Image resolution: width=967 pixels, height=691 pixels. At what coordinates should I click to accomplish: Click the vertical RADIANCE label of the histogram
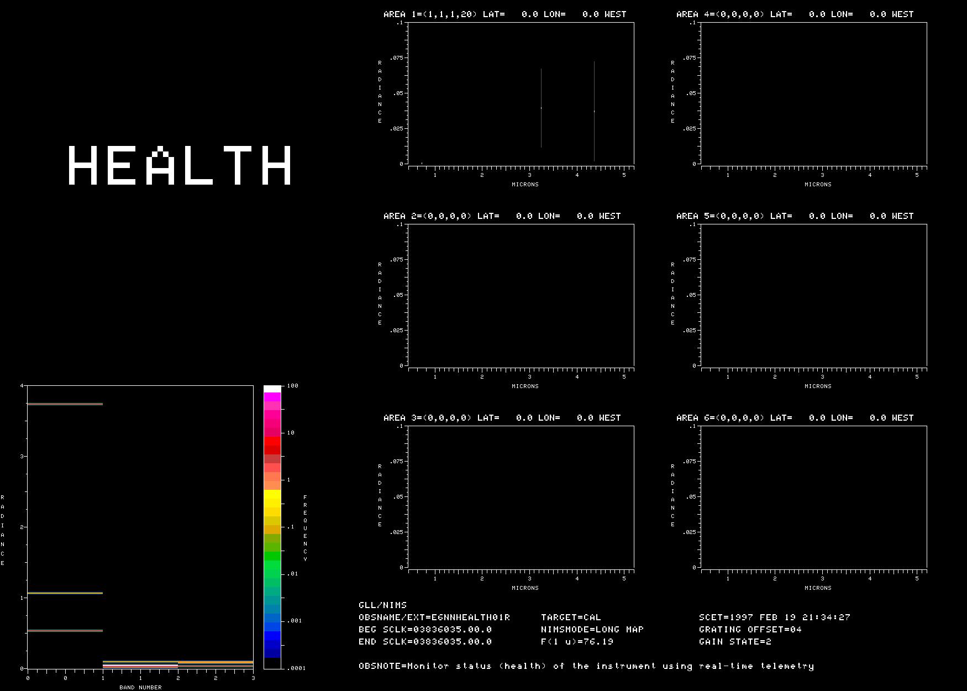[2, 531]
